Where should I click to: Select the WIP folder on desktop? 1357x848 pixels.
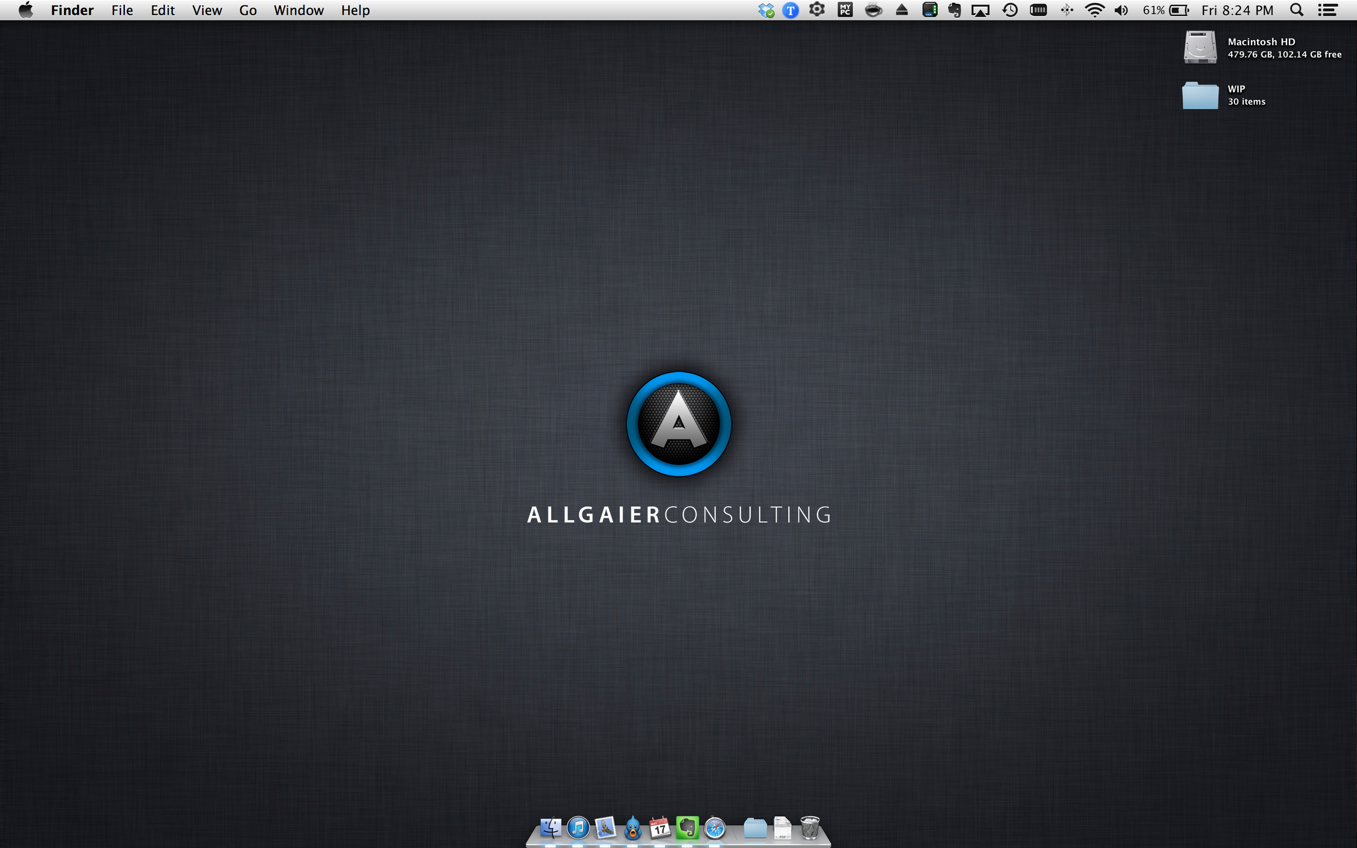(1200, 95)
